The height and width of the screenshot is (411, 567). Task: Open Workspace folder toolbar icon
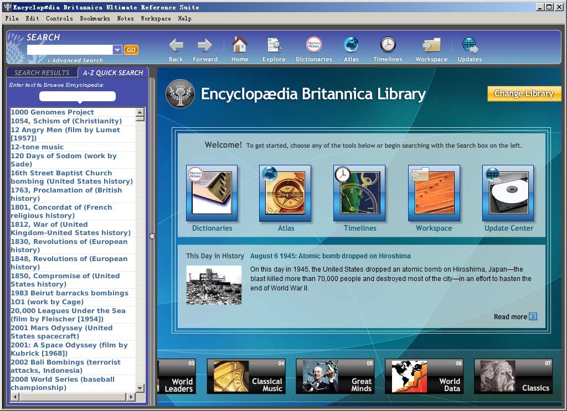click(431, 45)
